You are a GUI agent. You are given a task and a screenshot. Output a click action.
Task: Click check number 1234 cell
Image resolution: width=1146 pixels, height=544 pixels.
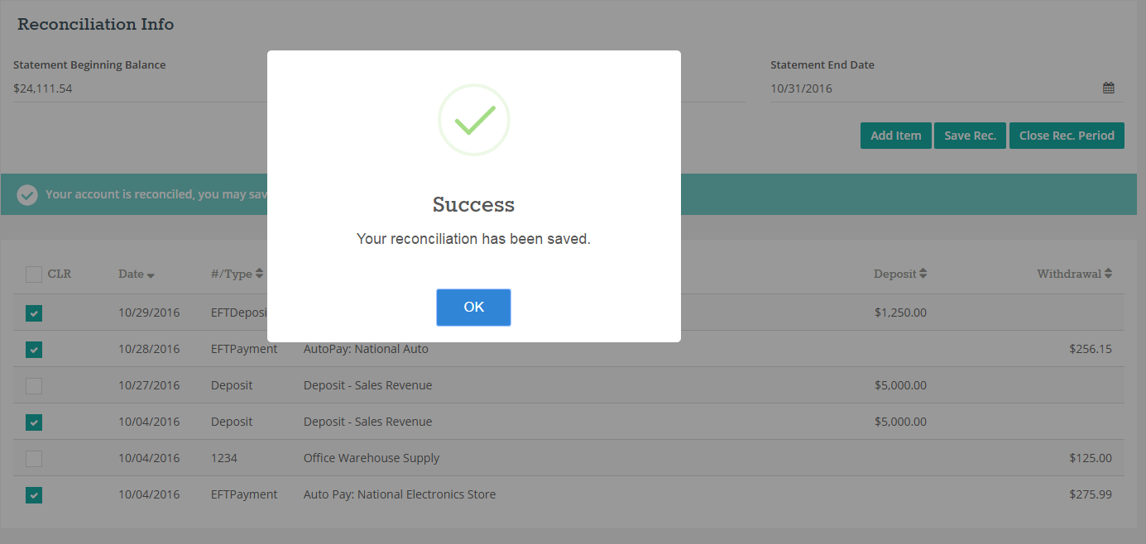click(223, 458)
